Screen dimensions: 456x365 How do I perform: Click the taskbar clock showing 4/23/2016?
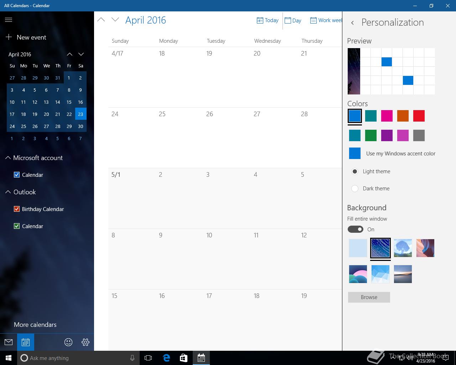click(x=426, y=358)
